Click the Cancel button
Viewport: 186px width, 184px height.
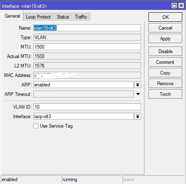click(x=165, y=28)
